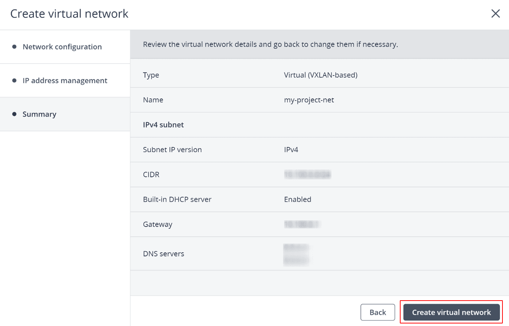This screenshot has height=326, width=509.
Task: Click the blurred DNS servers value
Action: click(296, 254)
